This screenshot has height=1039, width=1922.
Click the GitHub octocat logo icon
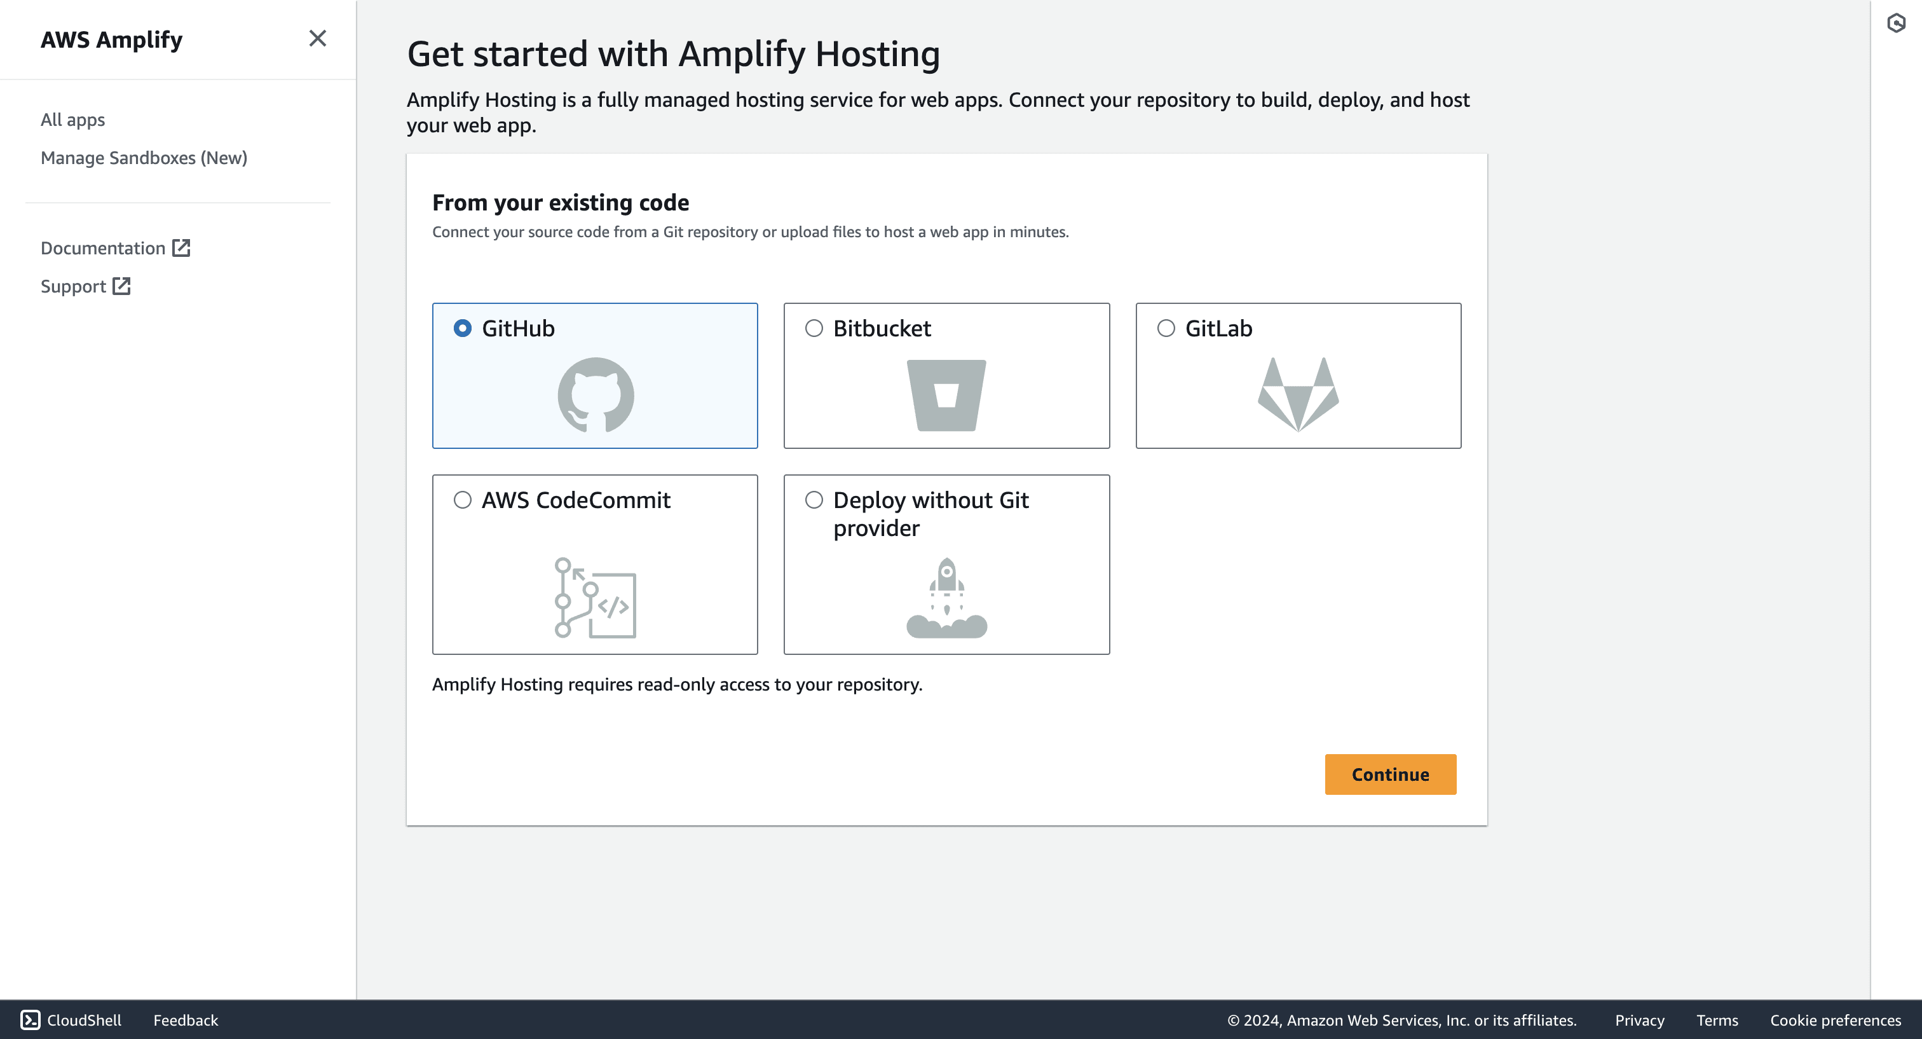tap(596, 395)
